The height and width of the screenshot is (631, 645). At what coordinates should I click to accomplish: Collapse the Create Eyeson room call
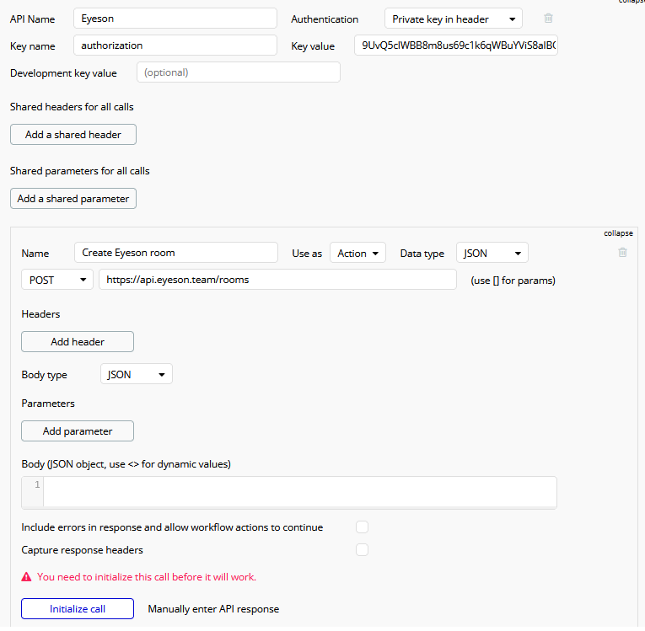[618, 233]
